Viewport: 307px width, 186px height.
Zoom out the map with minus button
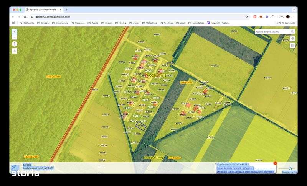pyautogui.click(x=15, y=37)
